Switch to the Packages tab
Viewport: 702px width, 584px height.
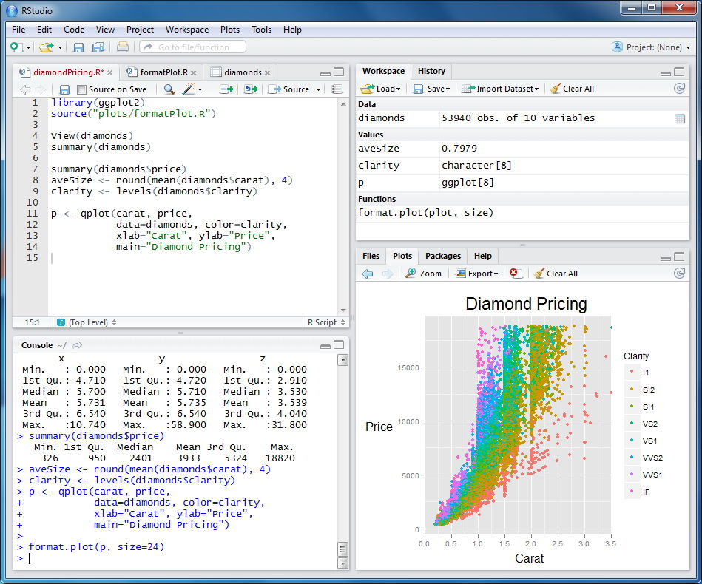pyautogui.click(x=442, y=256)
